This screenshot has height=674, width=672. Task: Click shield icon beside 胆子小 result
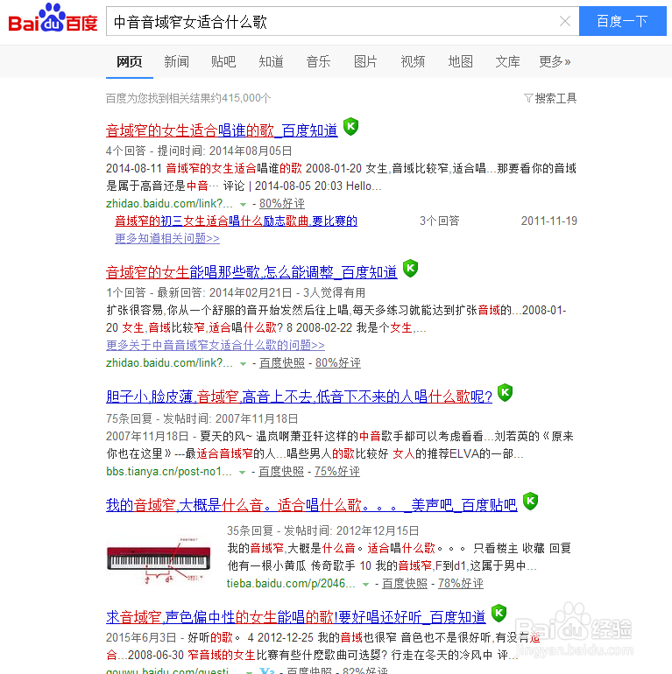pyautogui.click(x=505, y=392)
